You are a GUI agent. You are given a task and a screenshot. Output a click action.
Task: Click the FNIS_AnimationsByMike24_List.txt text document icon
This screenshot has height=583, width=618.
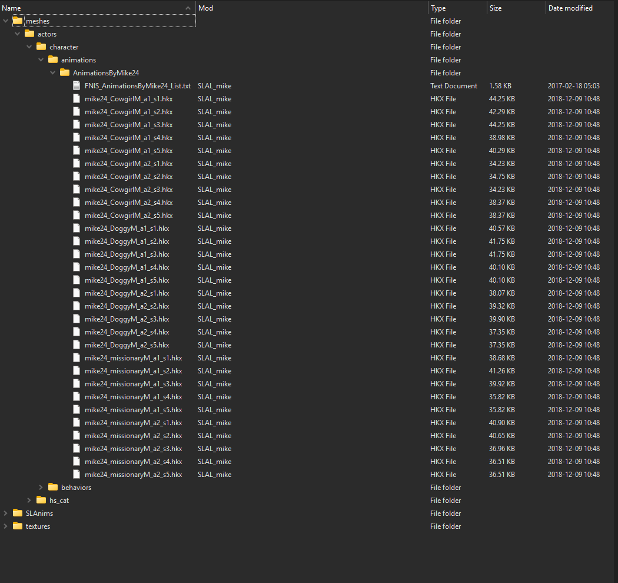point(77,85)
